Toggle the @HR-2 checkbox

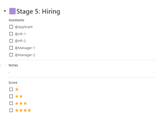[11, 41]
